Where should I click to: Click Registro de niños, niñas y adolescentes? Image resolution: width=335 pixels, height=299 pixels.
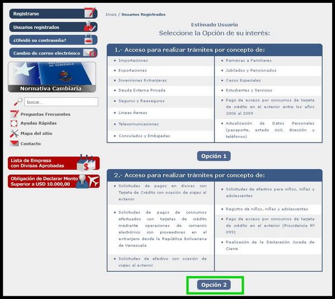[x=267, y=209]
